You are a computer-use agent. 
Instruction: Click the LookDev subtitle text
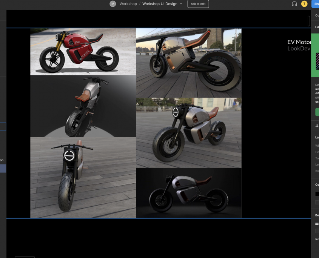[x=299, y=49]
